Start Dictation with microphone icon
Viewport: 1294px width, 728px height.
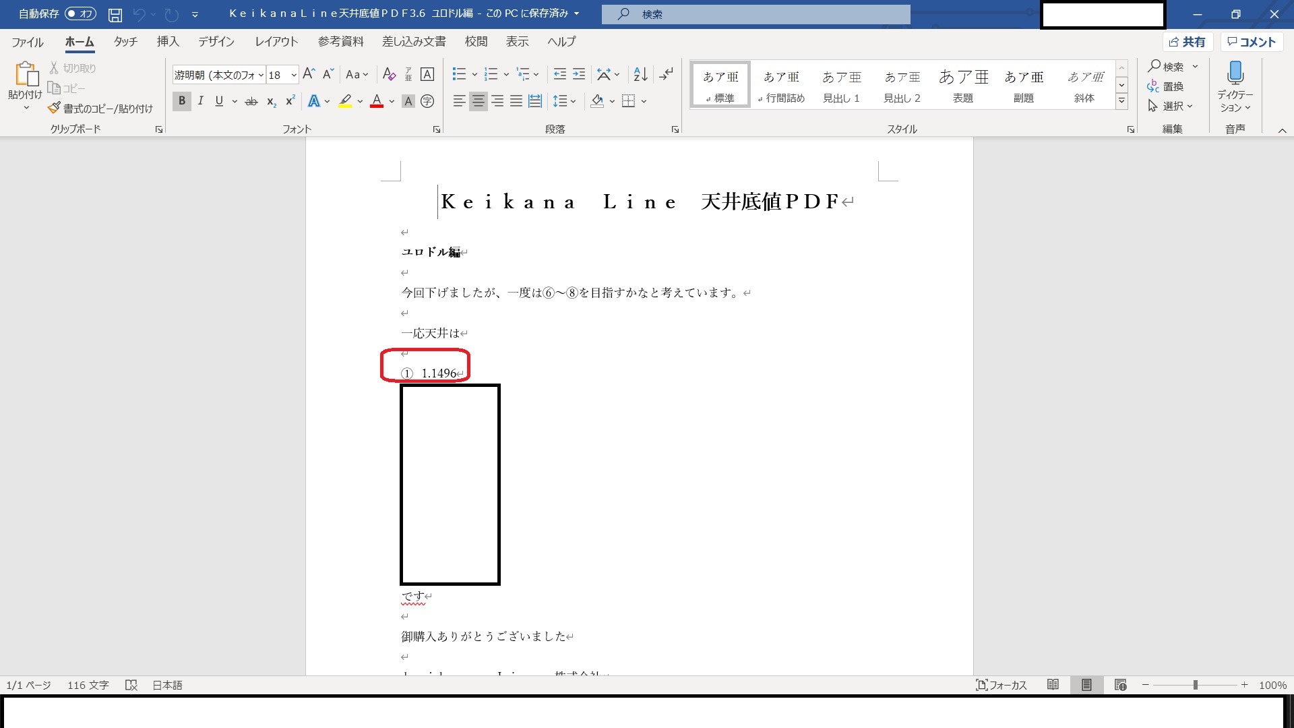tap(1235, 73)
